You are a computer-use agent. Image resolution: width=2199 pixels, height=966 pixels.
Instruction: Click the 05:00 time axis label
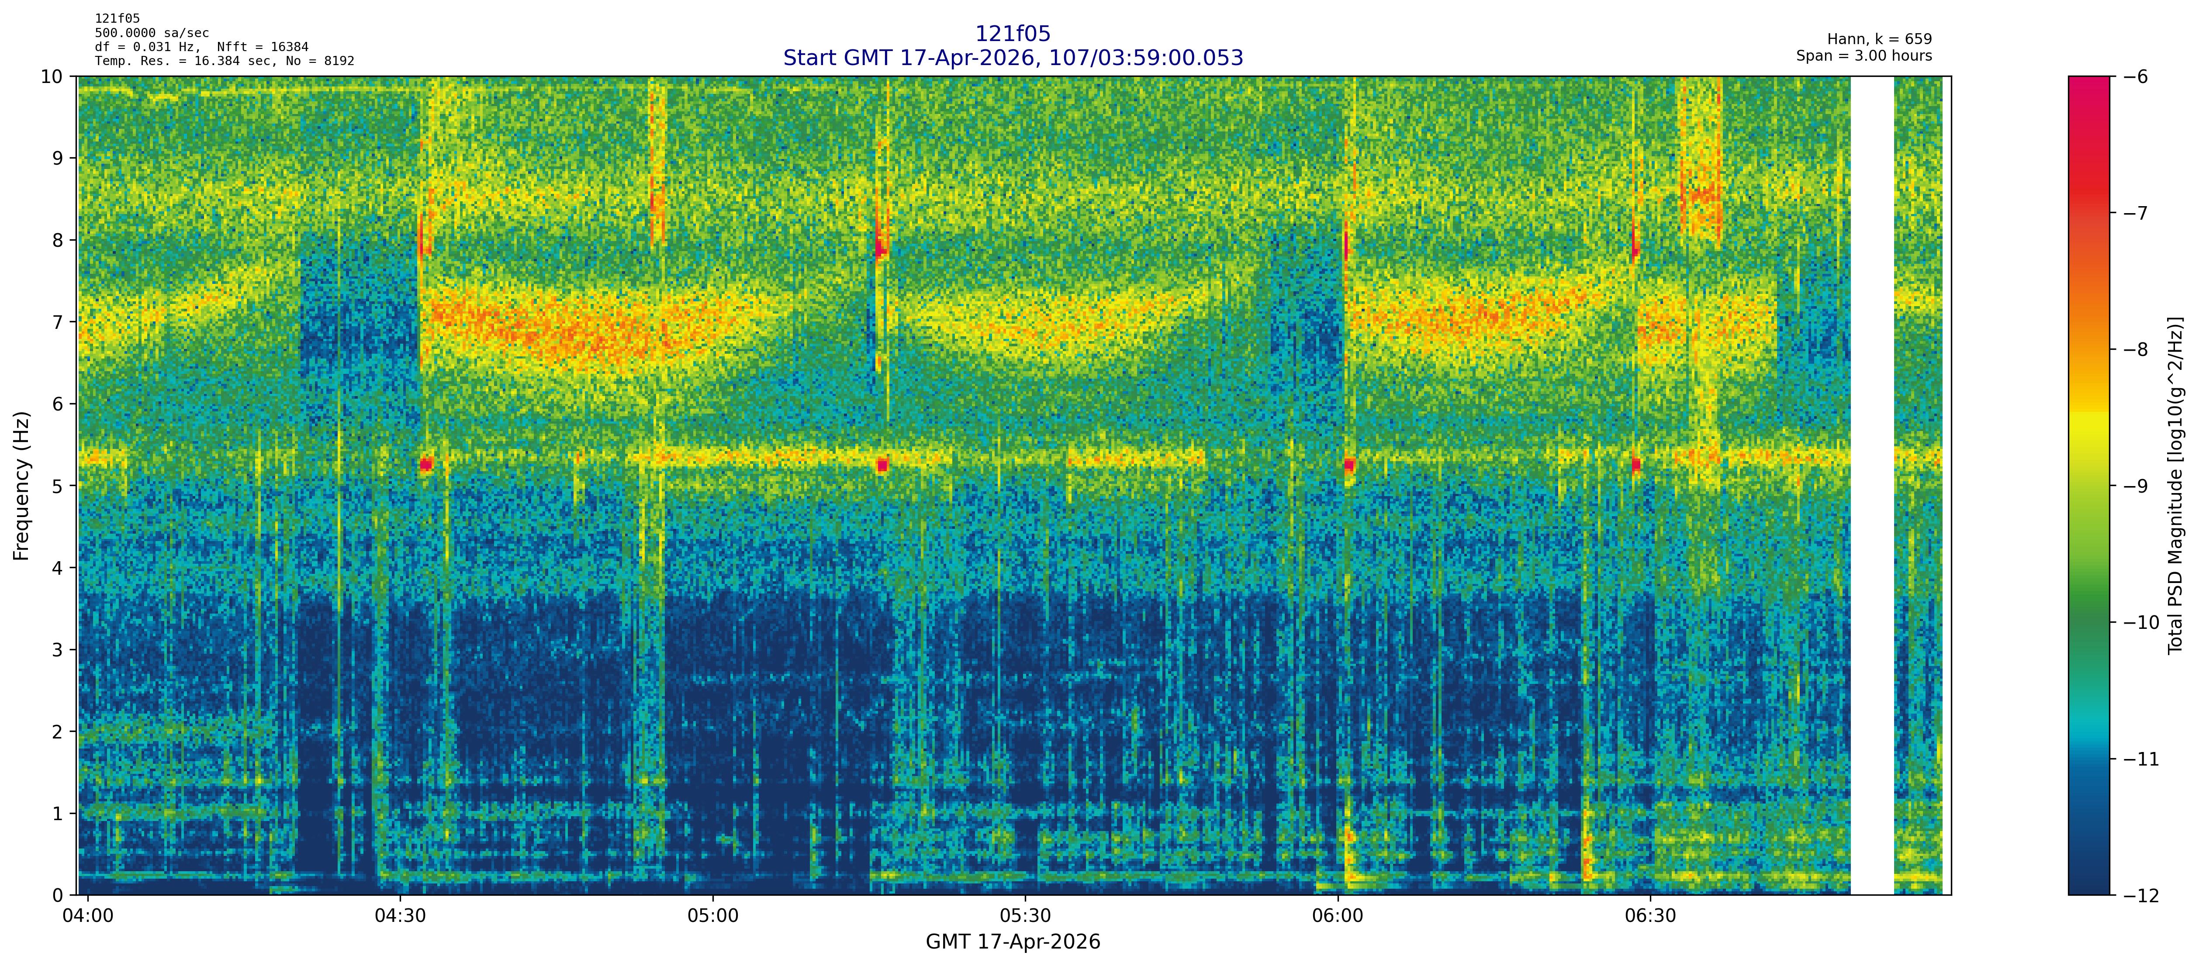[713, 917]
